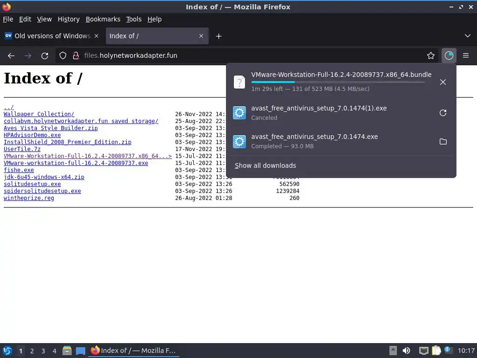Open the volume control tray icon
Screen dimensions: 477x358
(x=406, y=351)
